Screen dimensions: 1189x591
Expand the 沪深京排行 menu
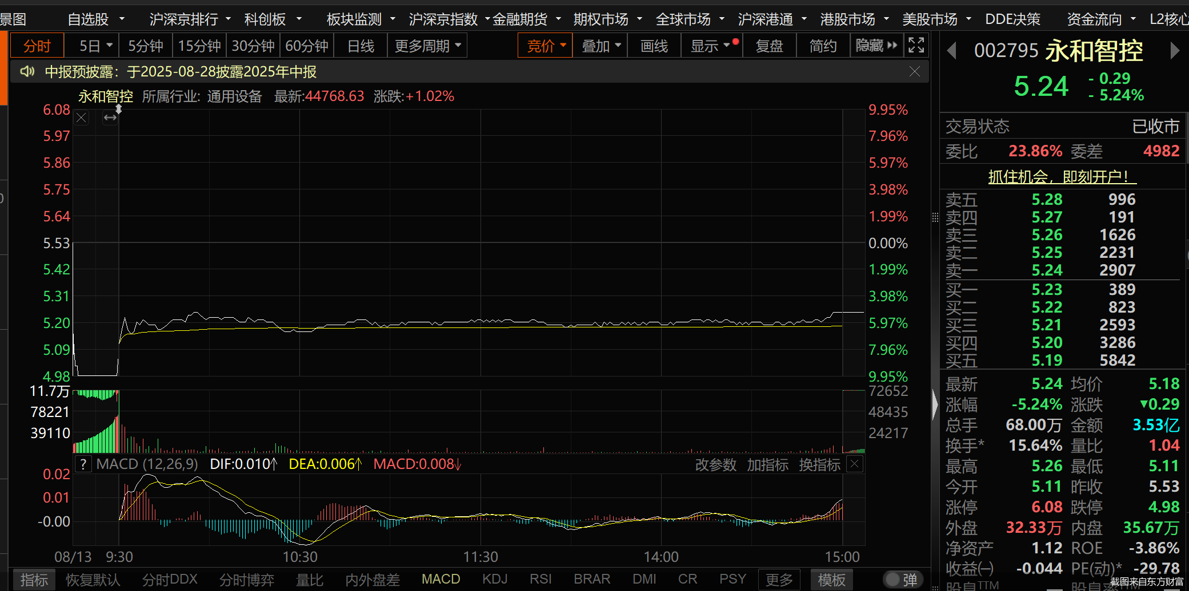[x=190, y=19]
